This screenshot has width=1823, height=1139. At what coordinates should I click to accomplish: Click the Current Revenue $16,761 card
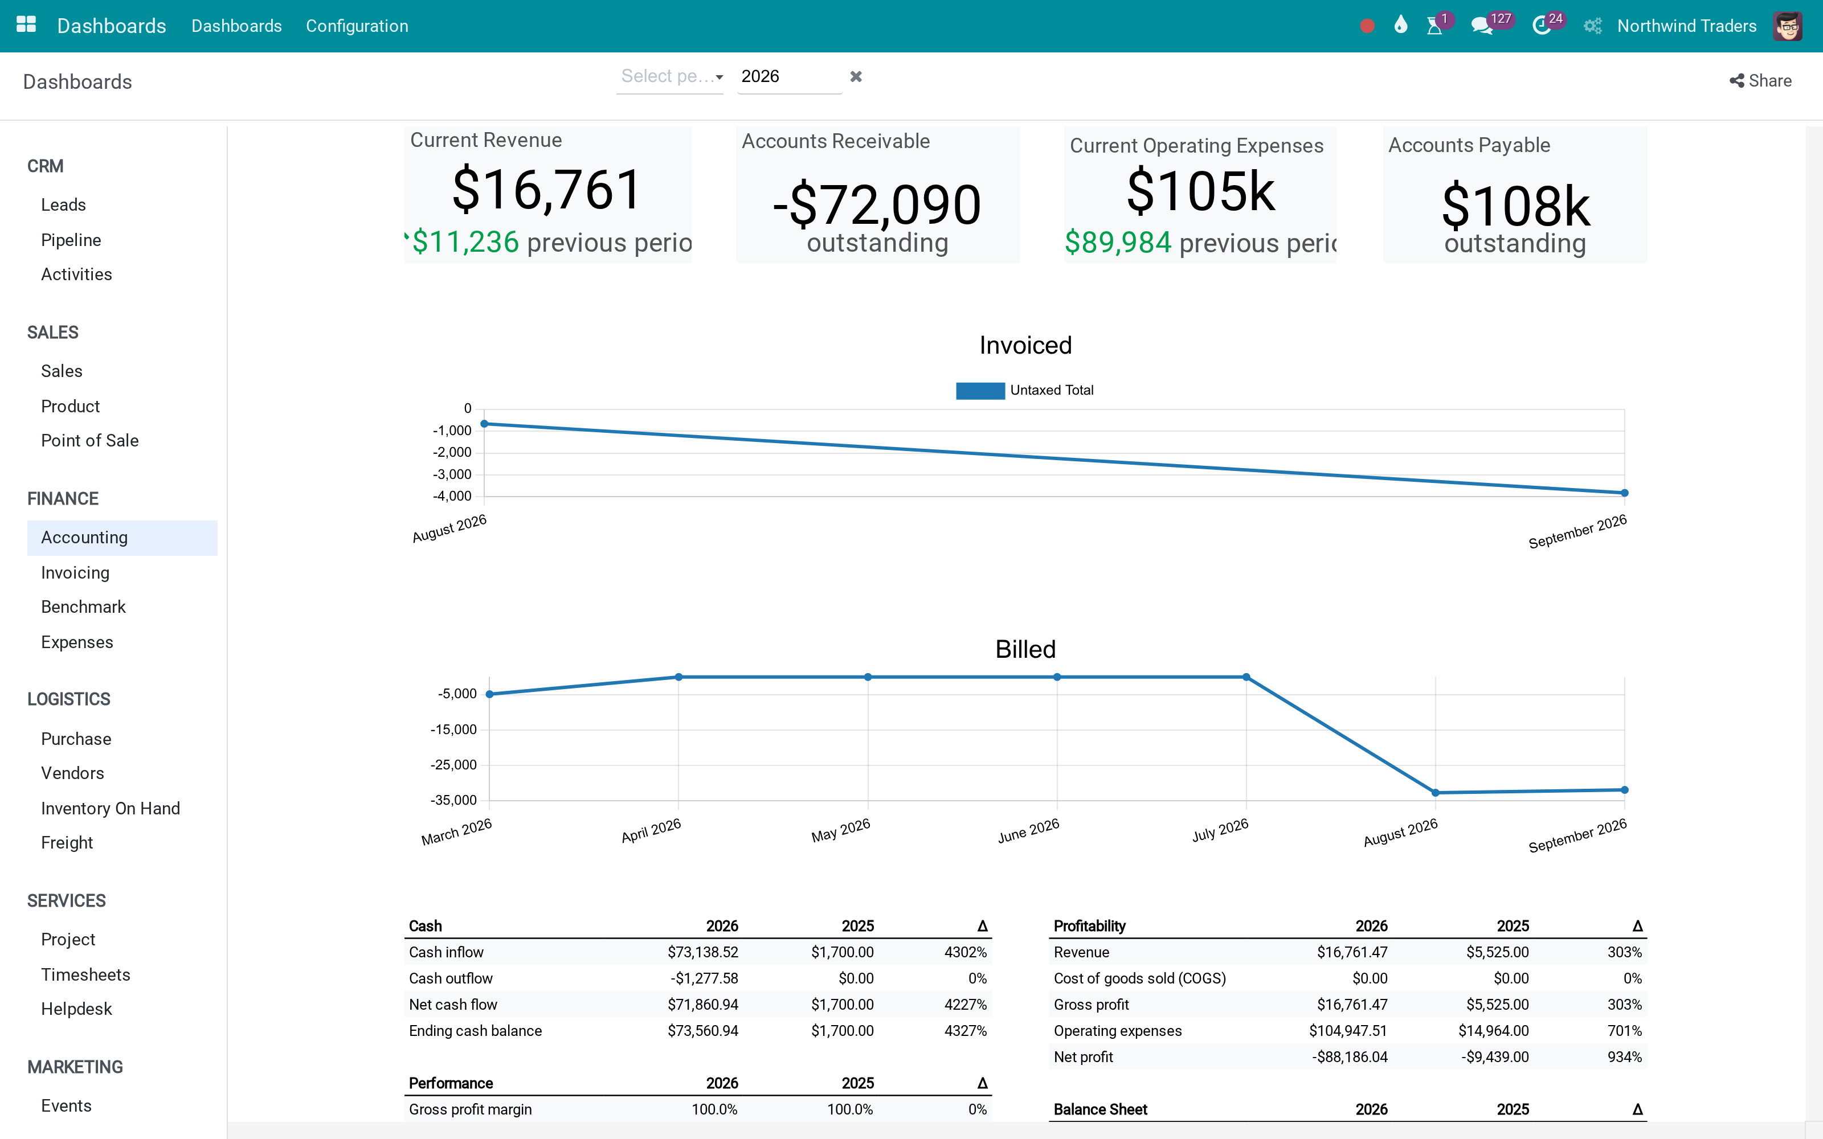[x=547, y=194]
